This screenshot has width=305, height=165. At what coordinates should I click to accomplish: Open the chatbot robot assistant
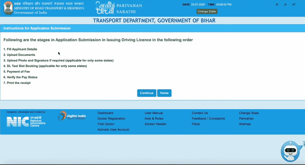(x=292, y=151)
